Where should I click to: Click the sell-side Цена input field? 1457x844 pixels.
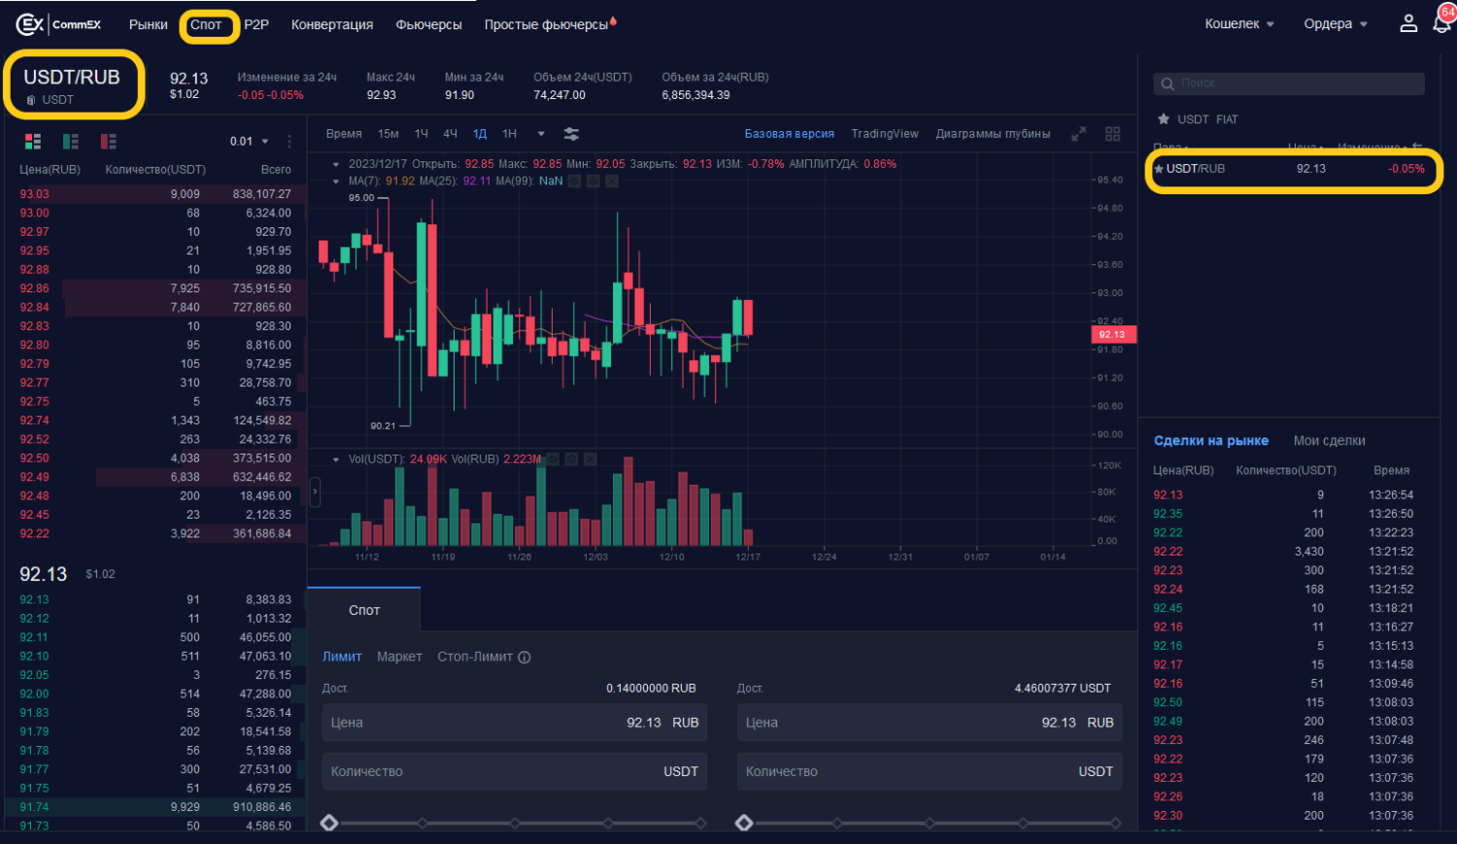[930, 723]
